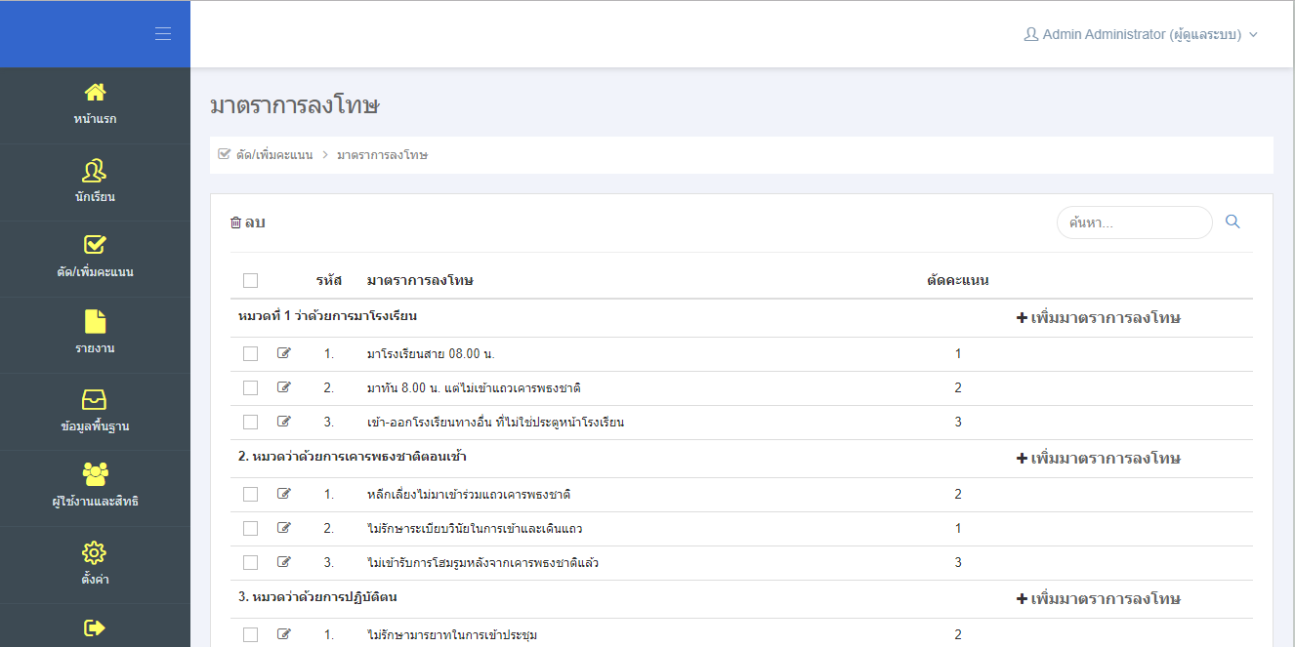
Task: Click text หลีกเลี่ยงไม่มาเข้าร่วมแถวเคารพธงชาติ
Action: (x=469, y=494)
